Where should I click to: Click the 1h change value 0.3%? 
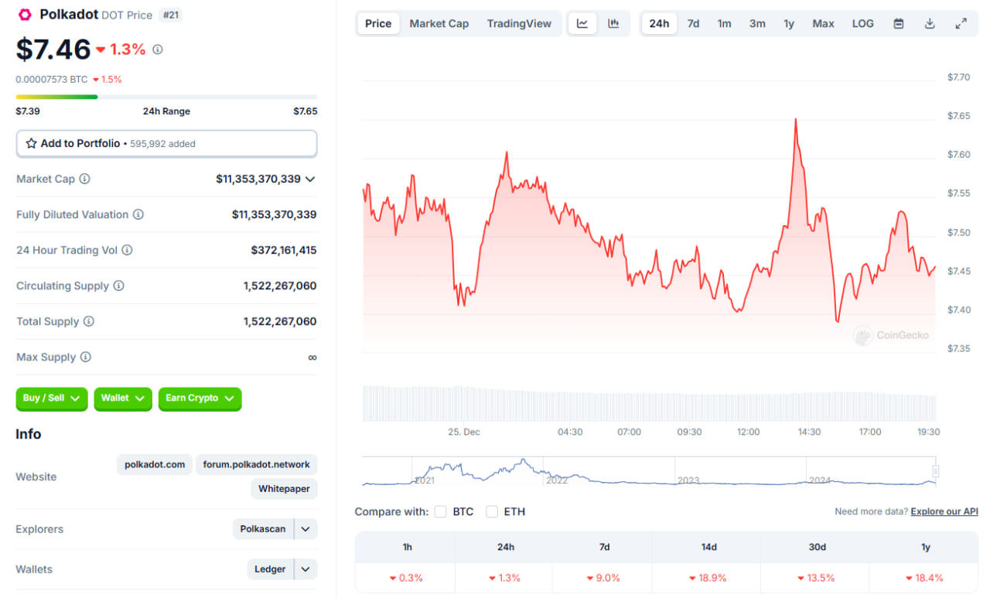406,578
